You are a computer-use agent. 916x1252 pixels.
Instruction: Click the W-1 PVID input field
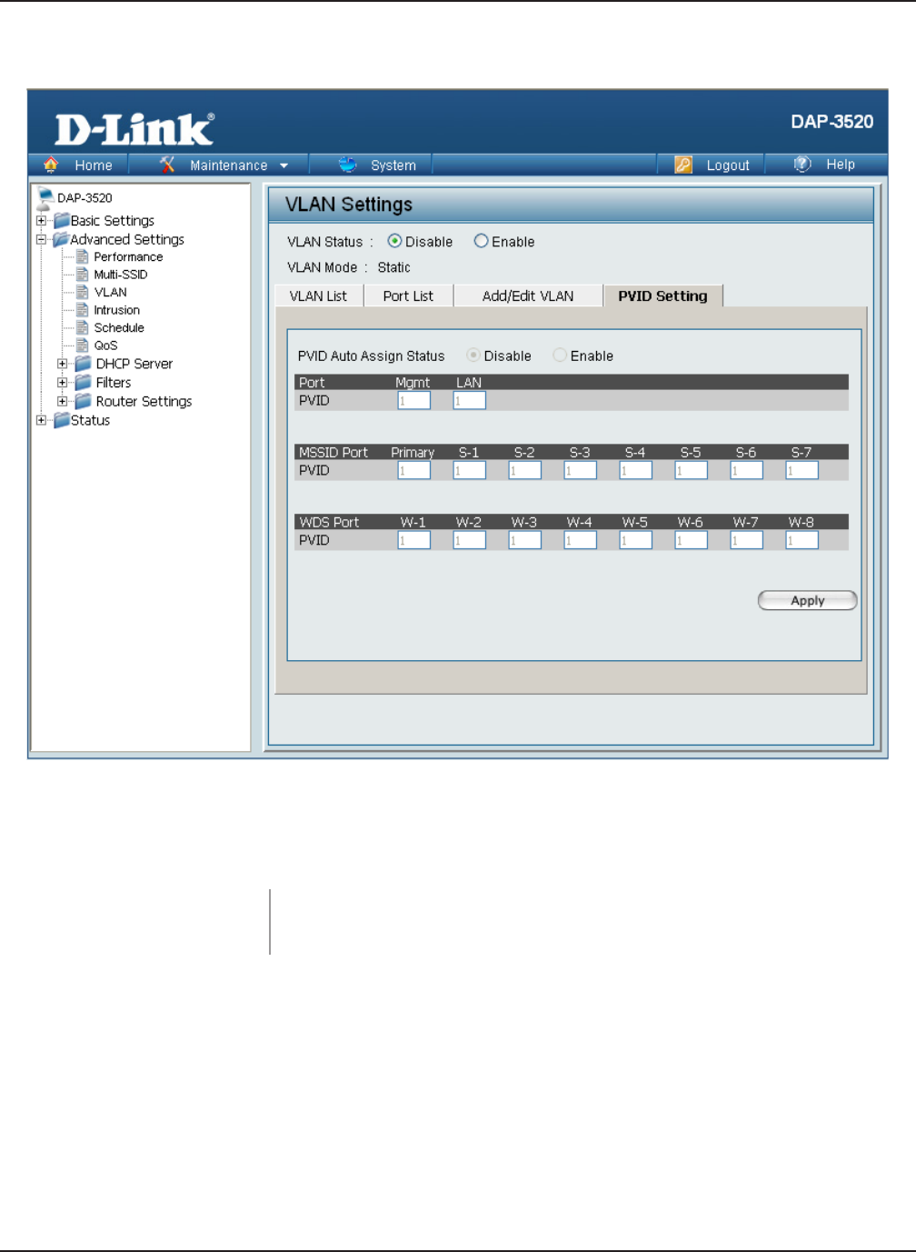click(413, 540)
